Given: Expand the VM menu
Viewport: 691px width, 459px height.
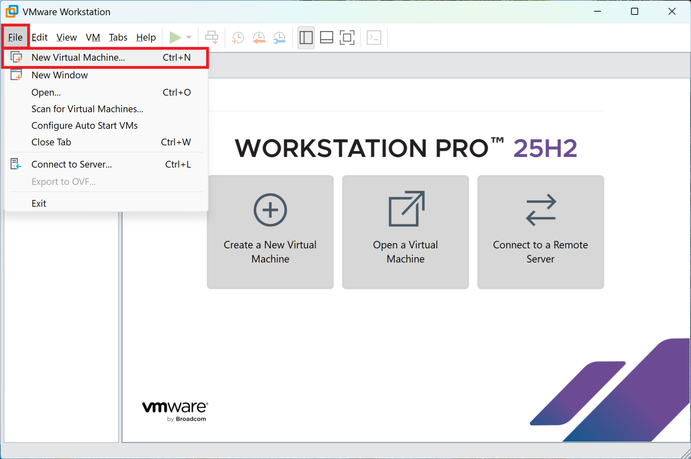Looking at the screenshot, I should (x=92, y=37).
